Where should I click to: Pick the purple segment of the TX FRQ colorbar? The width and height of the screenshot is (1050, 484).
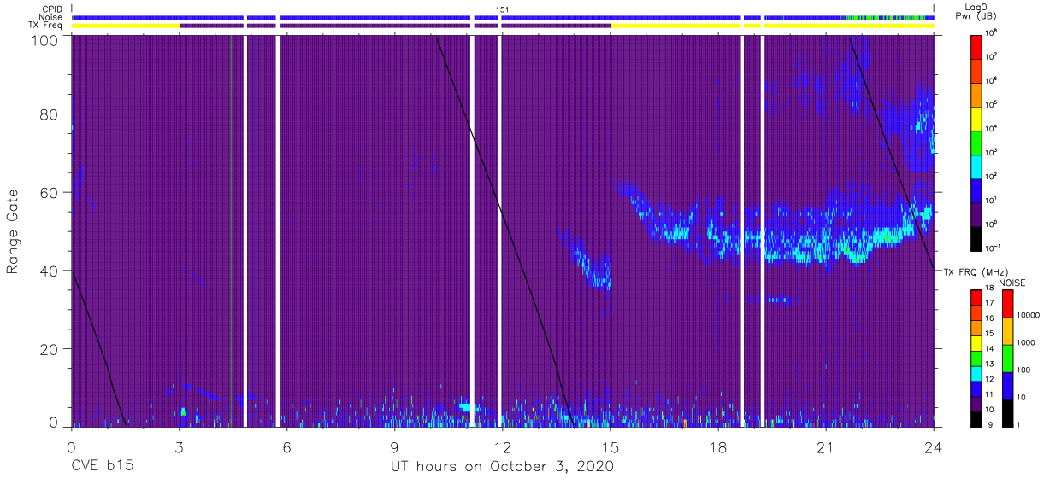977,403
